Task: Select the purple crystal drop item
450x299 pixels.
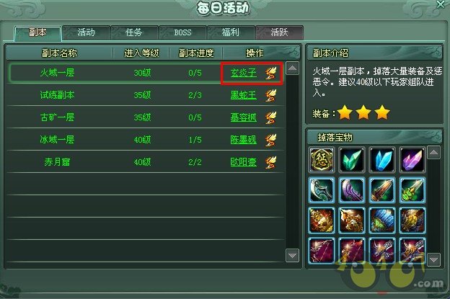Action: pyautogui.click(x=412, y=160)
